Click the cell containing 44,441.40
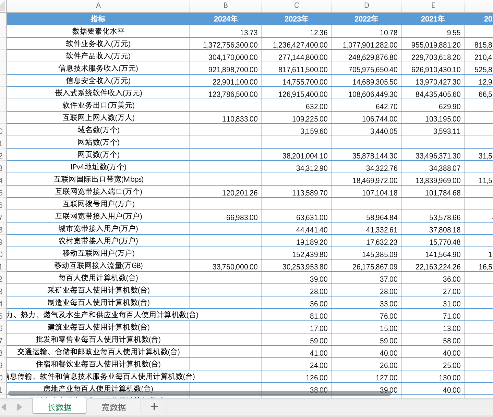Viewport: 493px width, 417px height. (297, 229)
